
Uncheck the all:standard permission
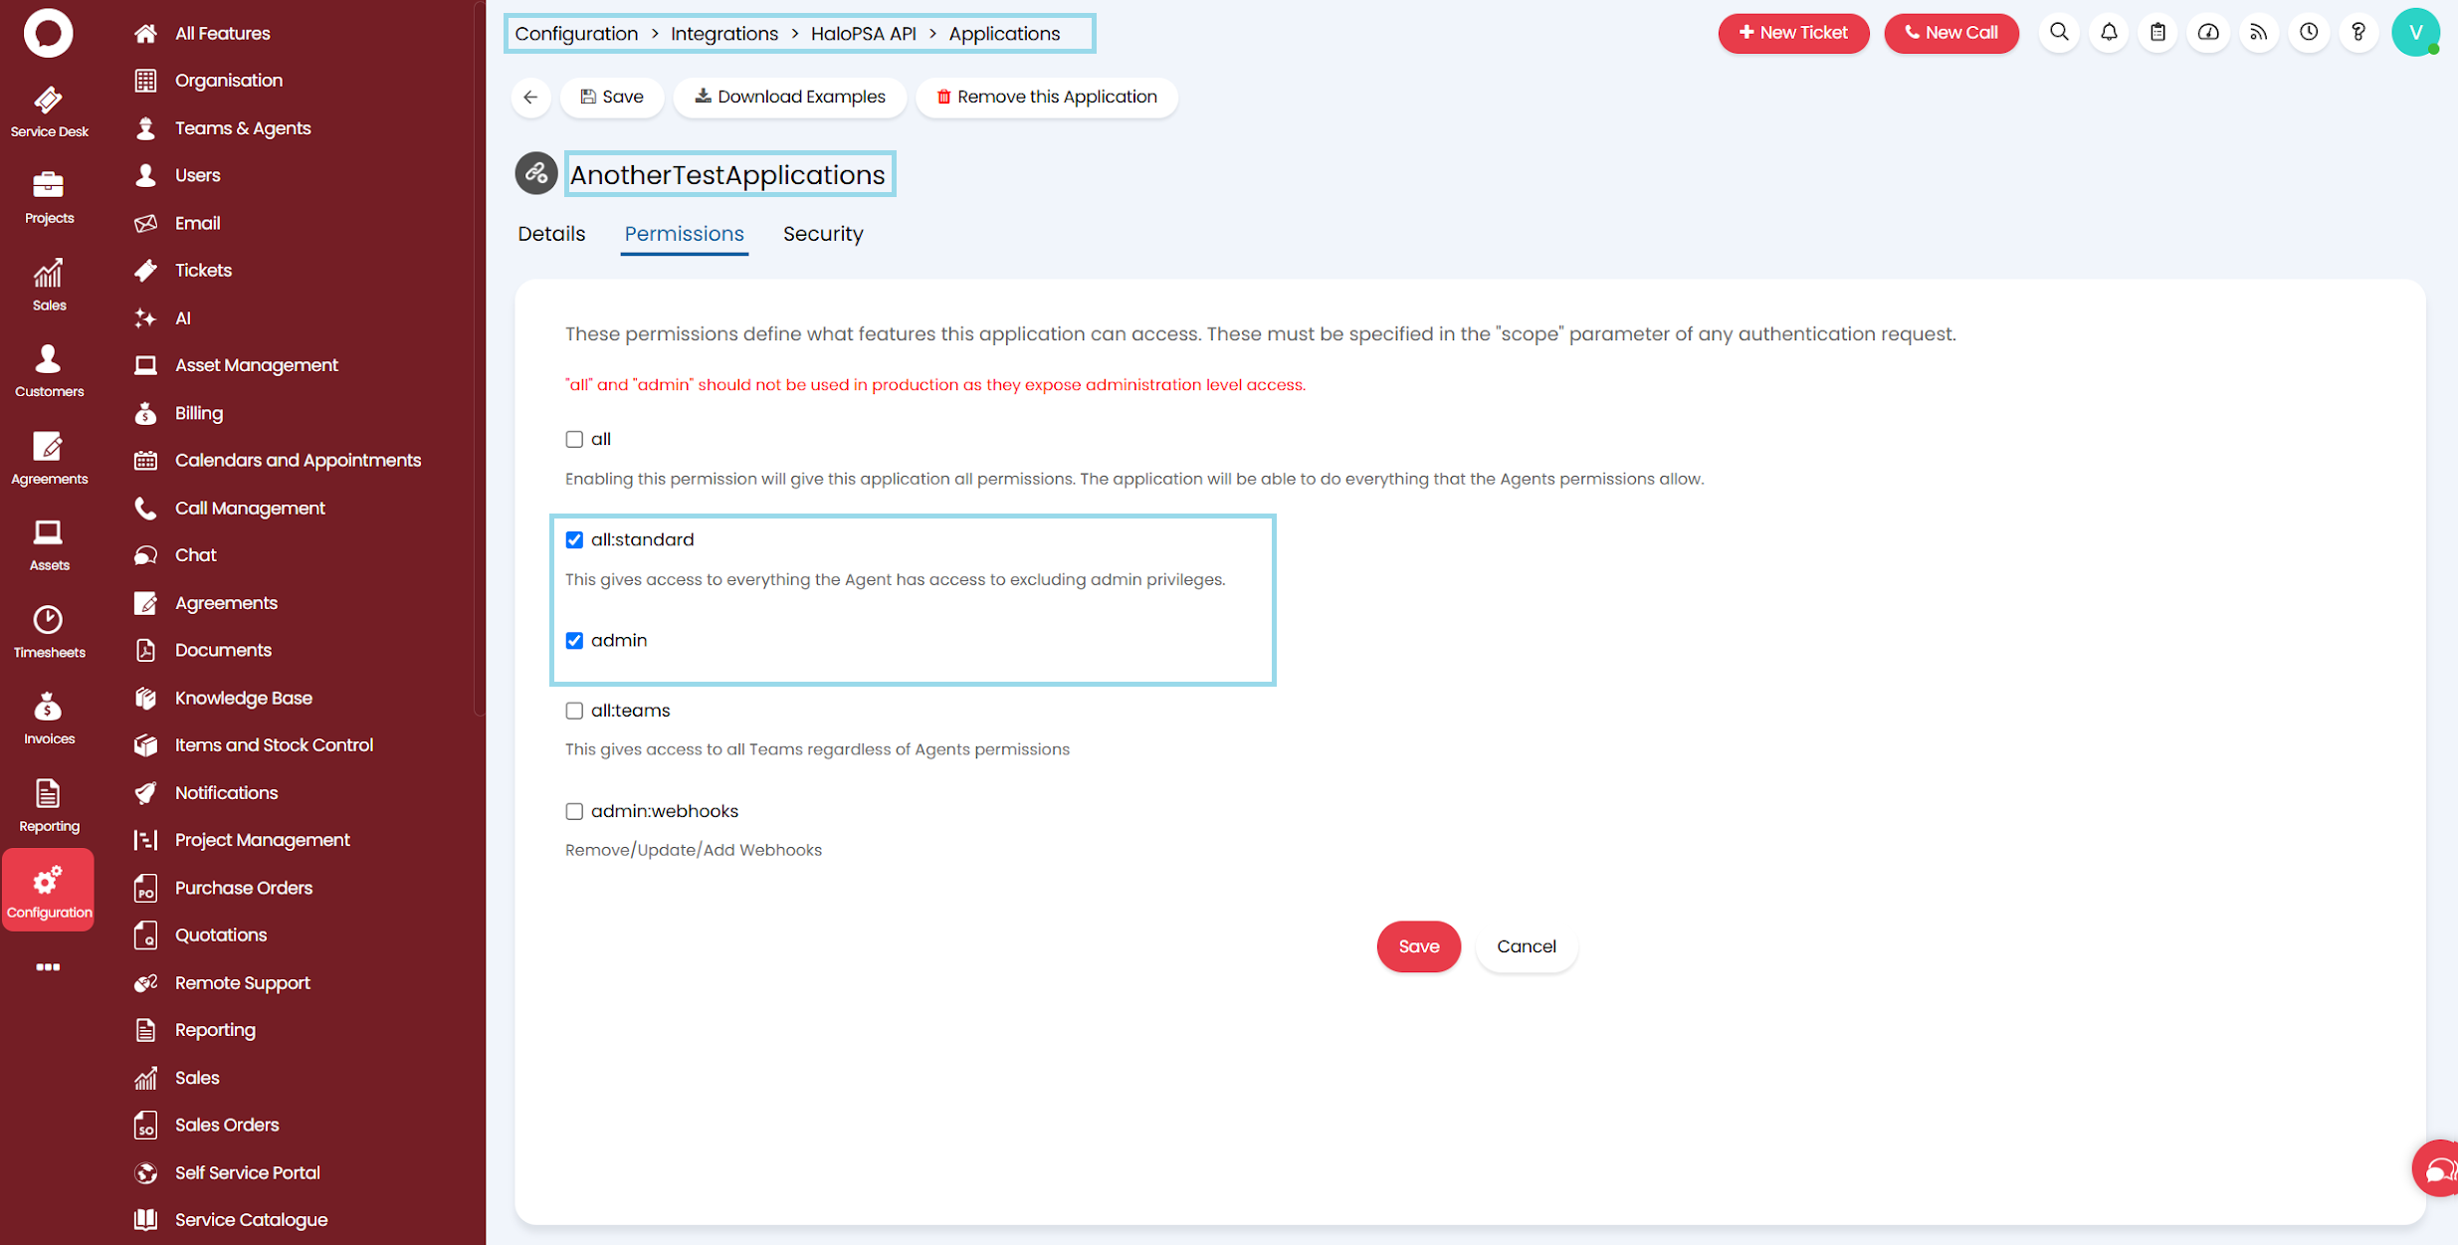point(574,539)
